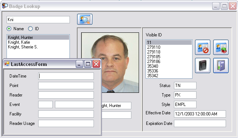Click the door access icon
The height and width of the screenshot is (138, 238).
pos(221,66)
